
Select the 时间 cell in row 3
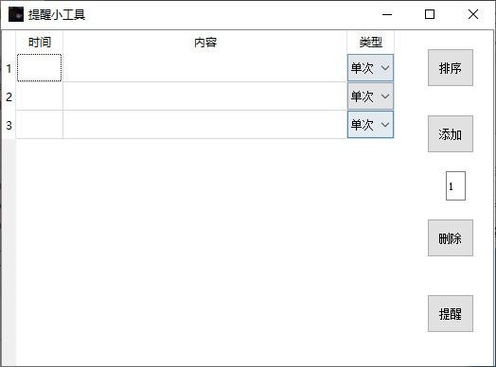(39, 124)
